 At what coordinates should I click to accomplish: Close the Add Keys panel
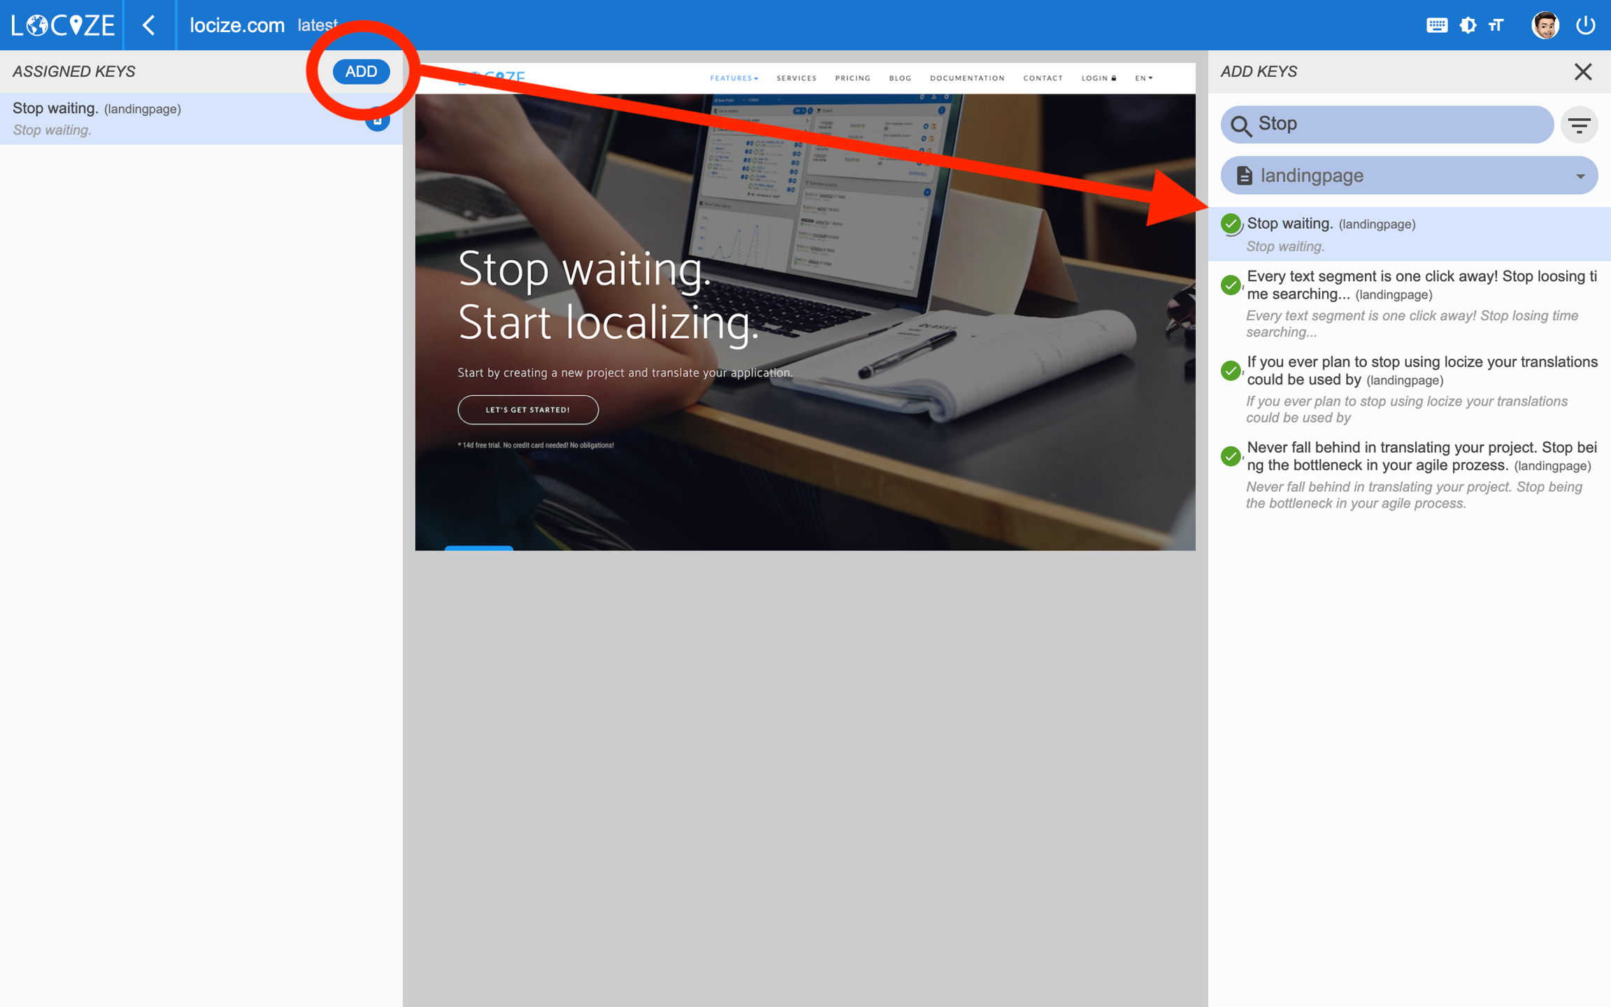tap(1582, 71)
